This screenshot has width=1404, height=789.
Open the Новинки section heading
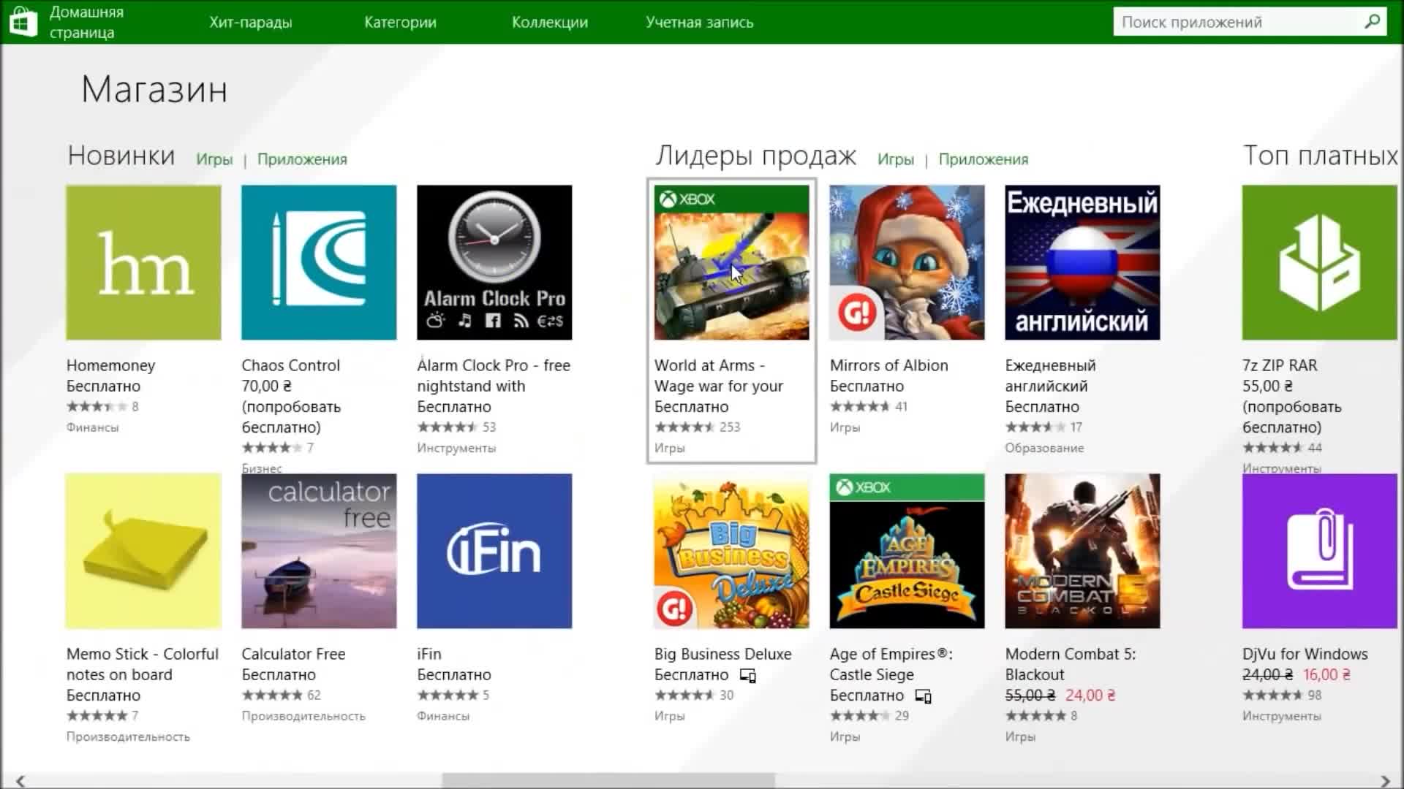[121, 156]
